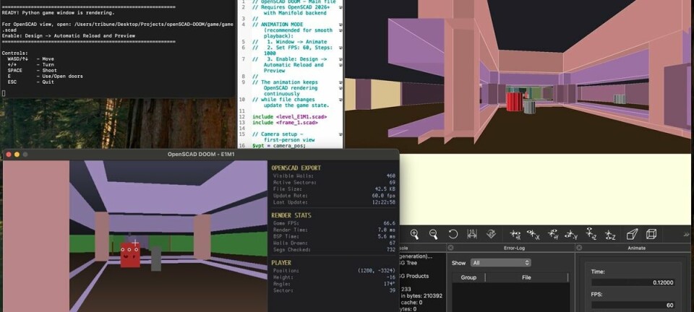694x312 pixels.
Task: Click the red barrel in OpenSCAD viewport
Action: click(x=514, y=101)
